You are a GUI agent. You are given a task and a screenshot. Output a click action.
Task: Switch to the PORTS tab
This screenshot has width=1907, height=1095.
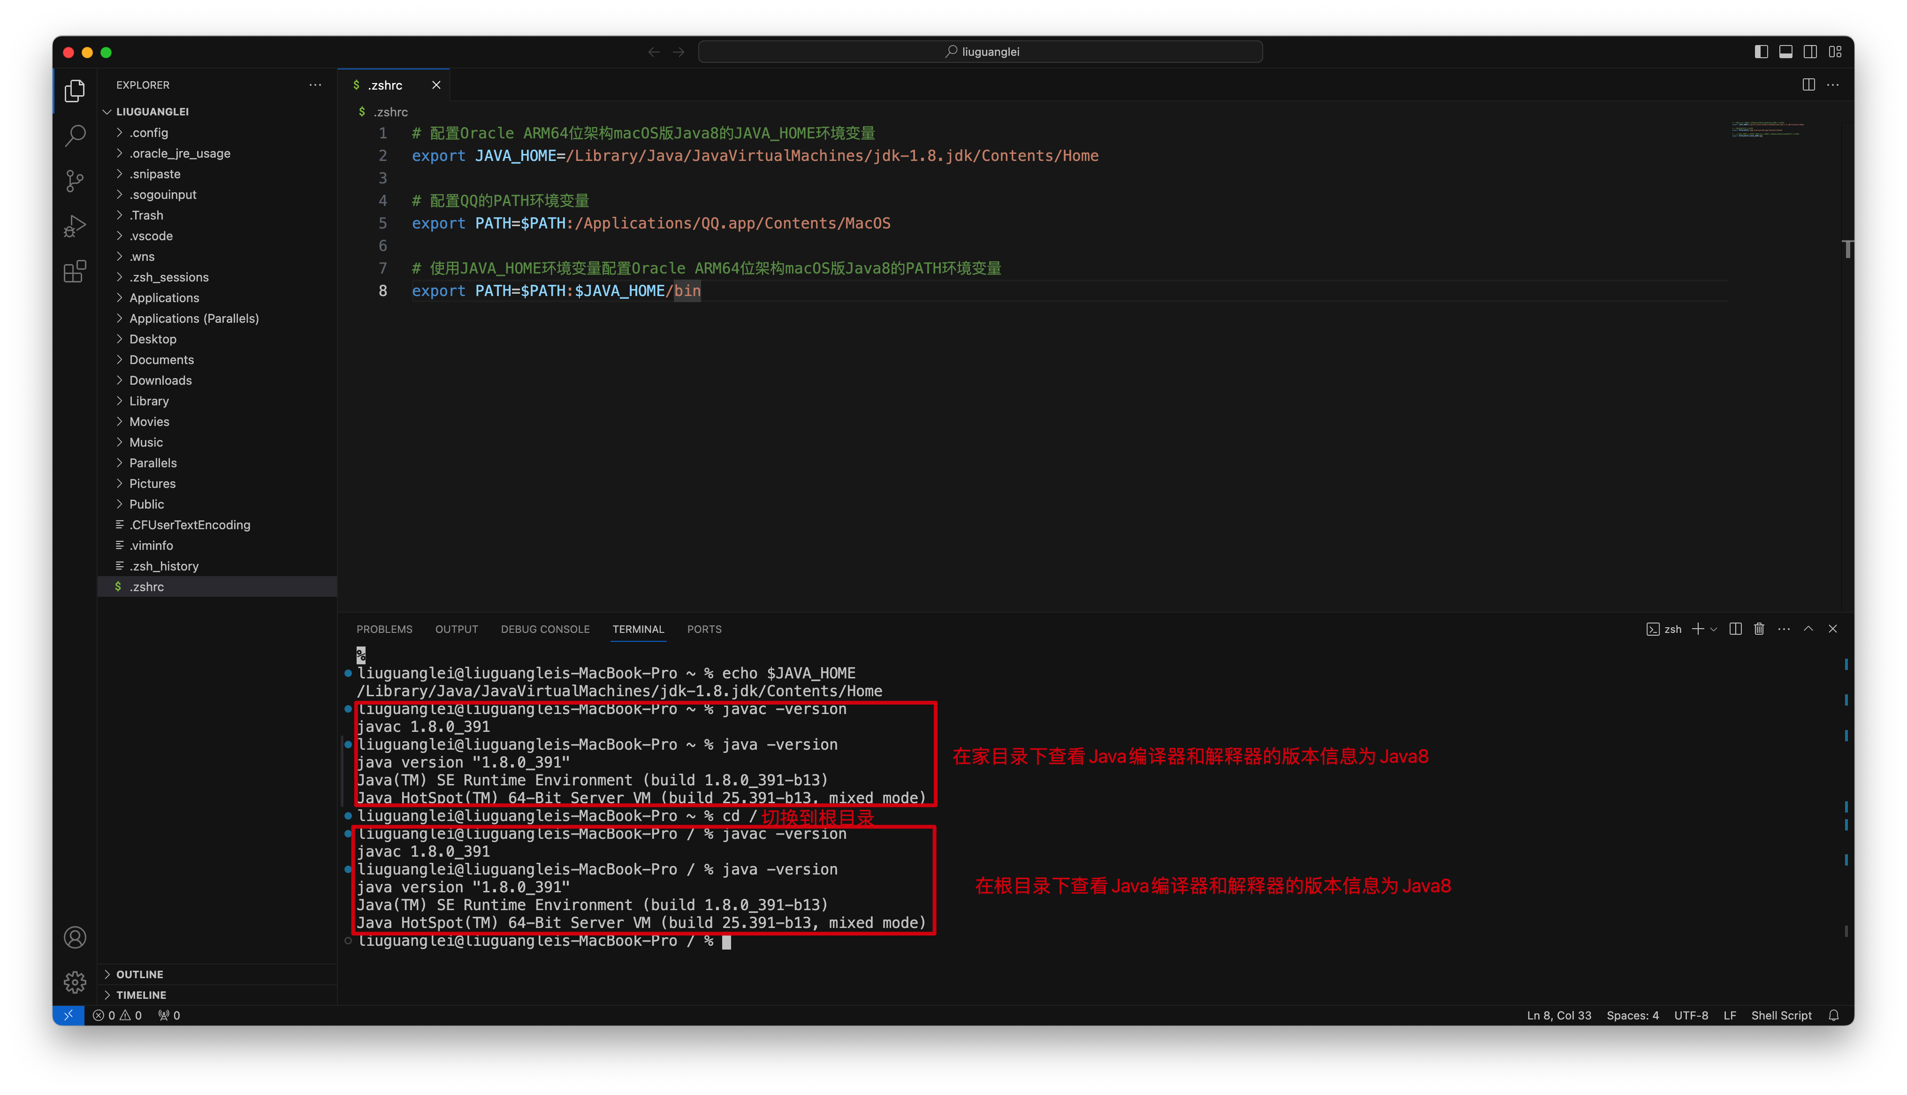[704, 629]
